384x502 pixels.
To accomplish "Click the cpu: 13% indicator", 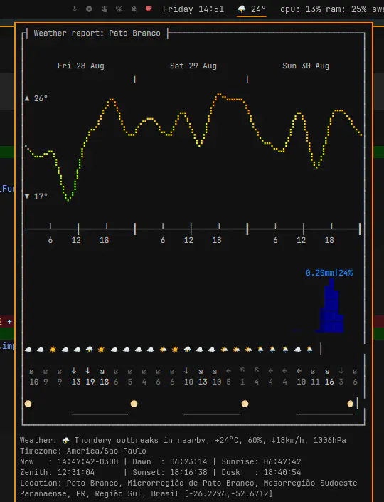I will pyautogui.click(x=301, y=9).
